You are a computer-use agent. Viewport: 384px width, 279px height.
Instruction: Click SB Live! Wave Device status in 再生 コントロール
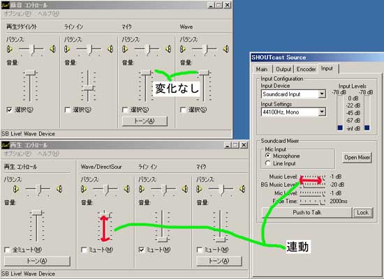pyautogui.click(x=28, y=274)
